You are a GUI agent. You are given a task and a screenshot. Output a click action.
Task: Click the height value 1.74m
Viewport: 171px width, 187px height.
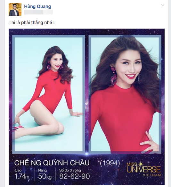click(22, 176)
